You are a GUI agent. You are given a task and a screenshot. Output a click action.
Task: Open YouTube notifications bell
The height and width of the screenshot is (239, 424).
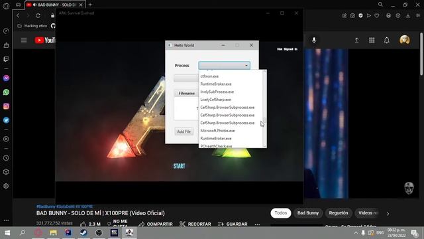(387, 40)
